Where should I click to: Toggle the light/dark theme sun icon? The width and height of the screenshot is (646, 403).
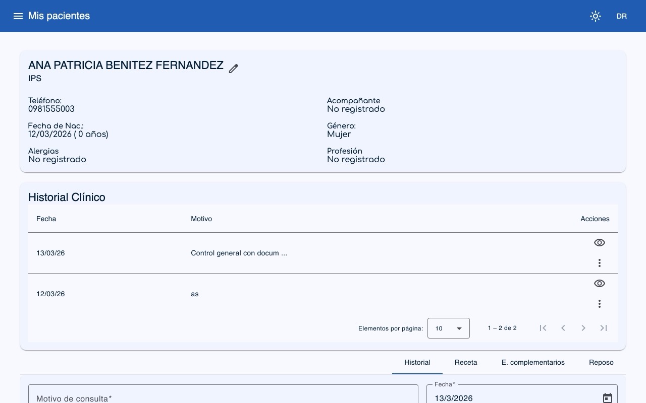[596, 16]
